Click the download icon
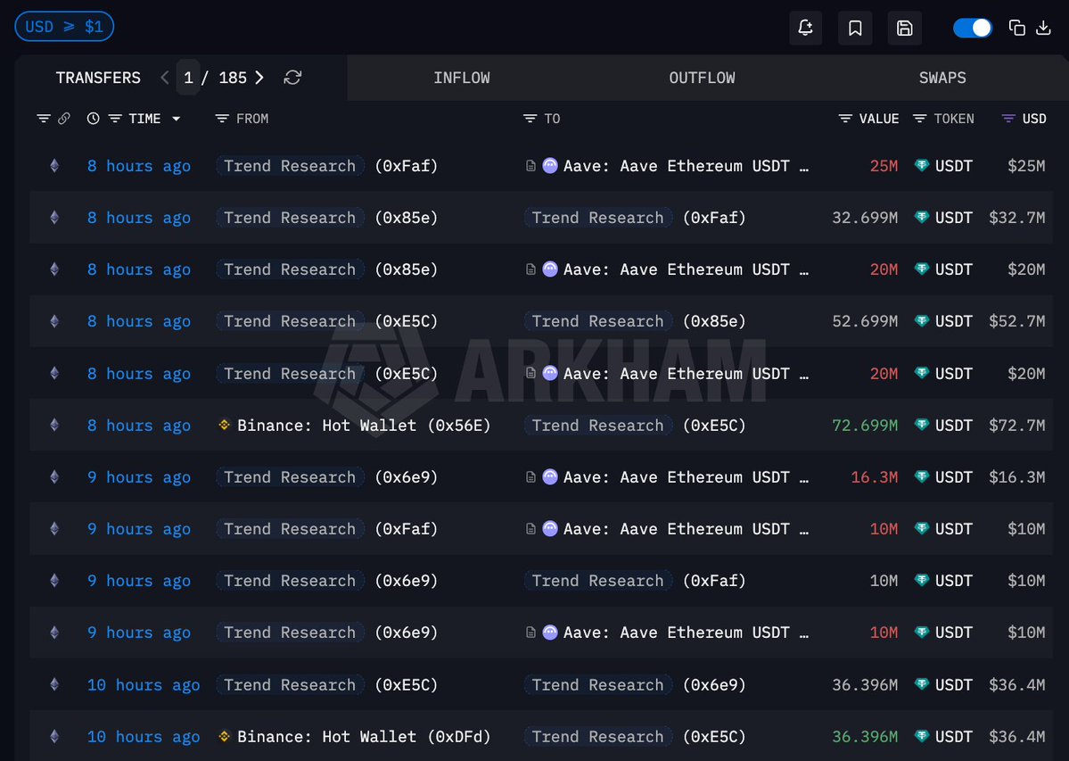The height and width of the screenshot is (761, 1069). pos(1043,28)
